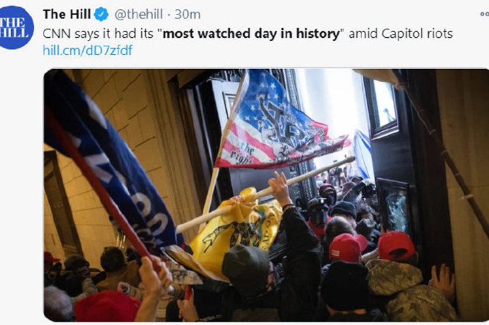Open The Hill display name profile
489x325 pixels.
67,14
